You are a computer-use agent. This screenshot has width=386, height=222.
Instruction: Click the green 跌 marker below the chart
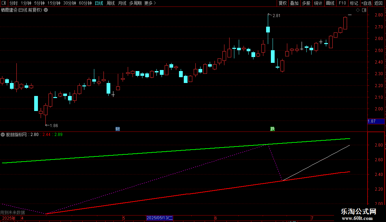click(x=272, y=129)
